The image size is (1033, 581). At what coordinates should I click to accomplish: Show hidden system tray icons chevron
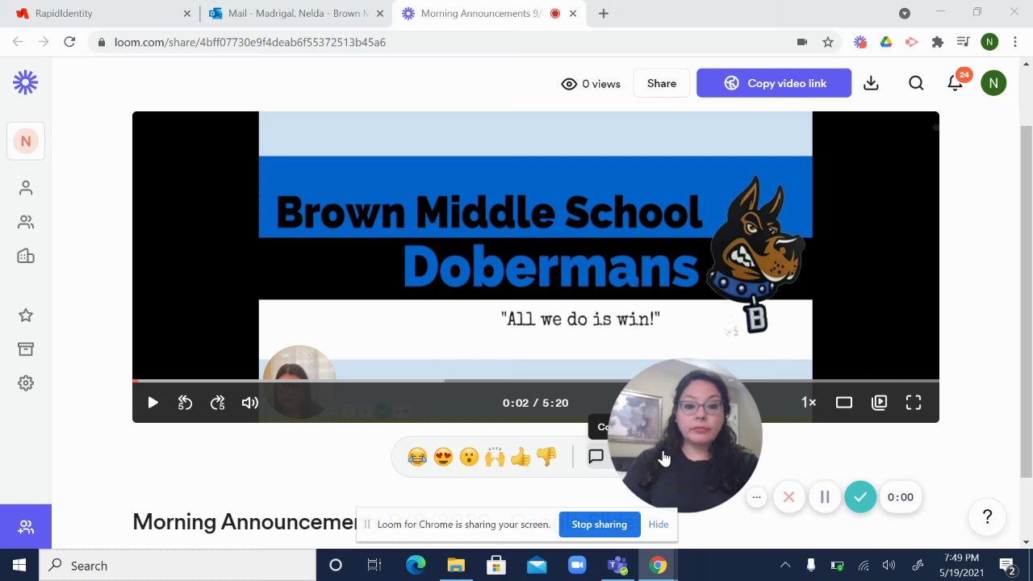pos(785,566)
